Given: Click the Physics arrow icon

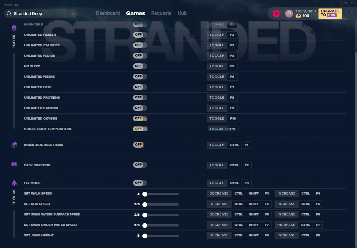Looking at the screenshot, I should 14,183.
